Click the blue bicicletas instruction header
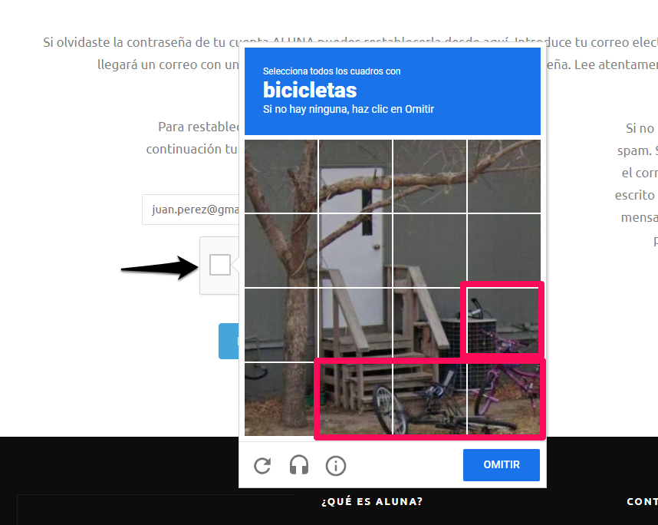The image size is (658, 525). 393,91
